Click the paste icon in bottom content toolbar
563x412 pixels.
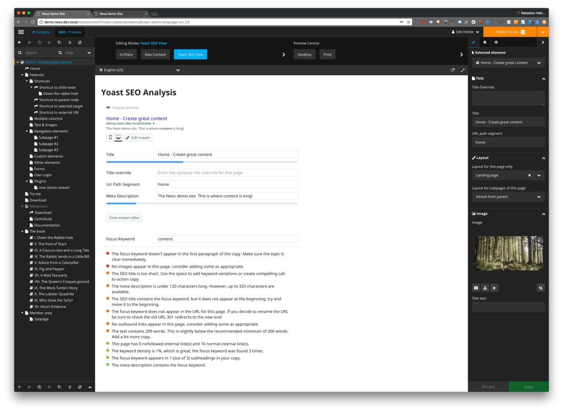point(59,387)
